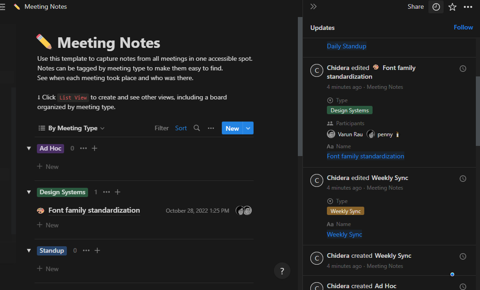Click the Sort option in toolbar
Screen dimensions: 480x290
pos(181,128)
